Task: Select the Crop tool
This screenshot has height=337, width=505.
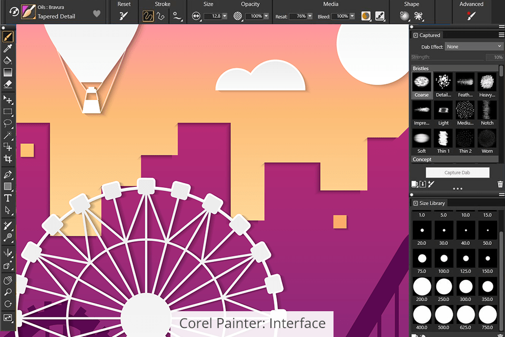Action: [x=8, y=158]
